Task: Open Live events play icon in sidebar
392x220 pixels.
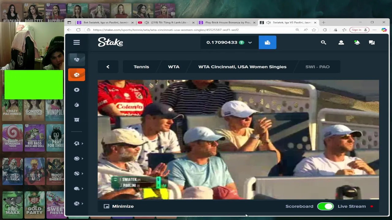Action: point(77,90)
